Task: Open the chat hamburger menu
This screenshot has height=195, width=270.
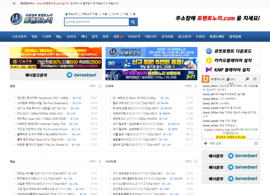Action: 255,79
